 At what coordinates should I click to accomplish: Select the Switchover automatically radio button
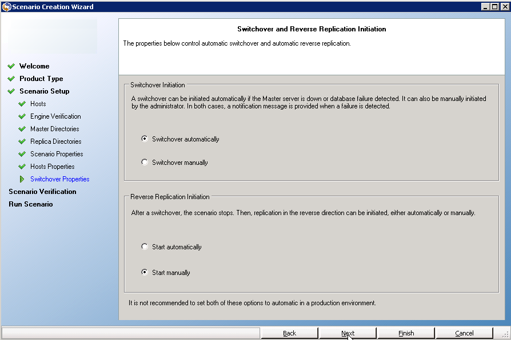pyautogui.click(x=145, y=139)
